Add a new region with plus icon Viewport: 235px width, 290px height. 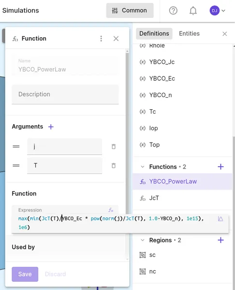pyautogui.click(x=220, y=240)
